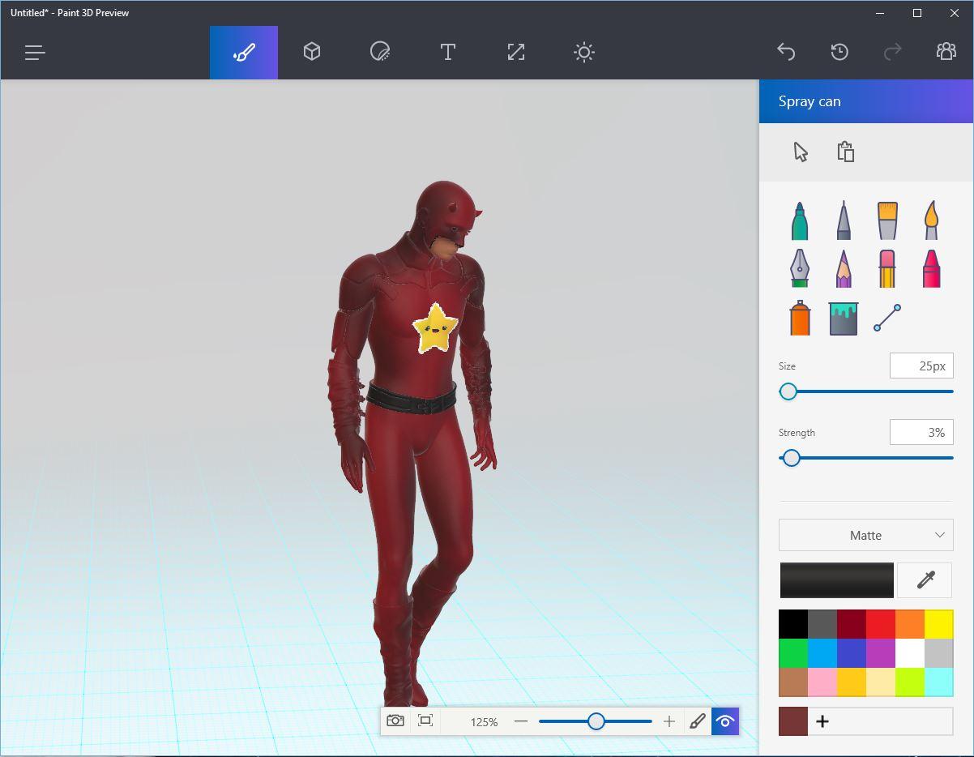974x757 pixels.
Task: Select the Spray can tool
Action: click(800, 318)
